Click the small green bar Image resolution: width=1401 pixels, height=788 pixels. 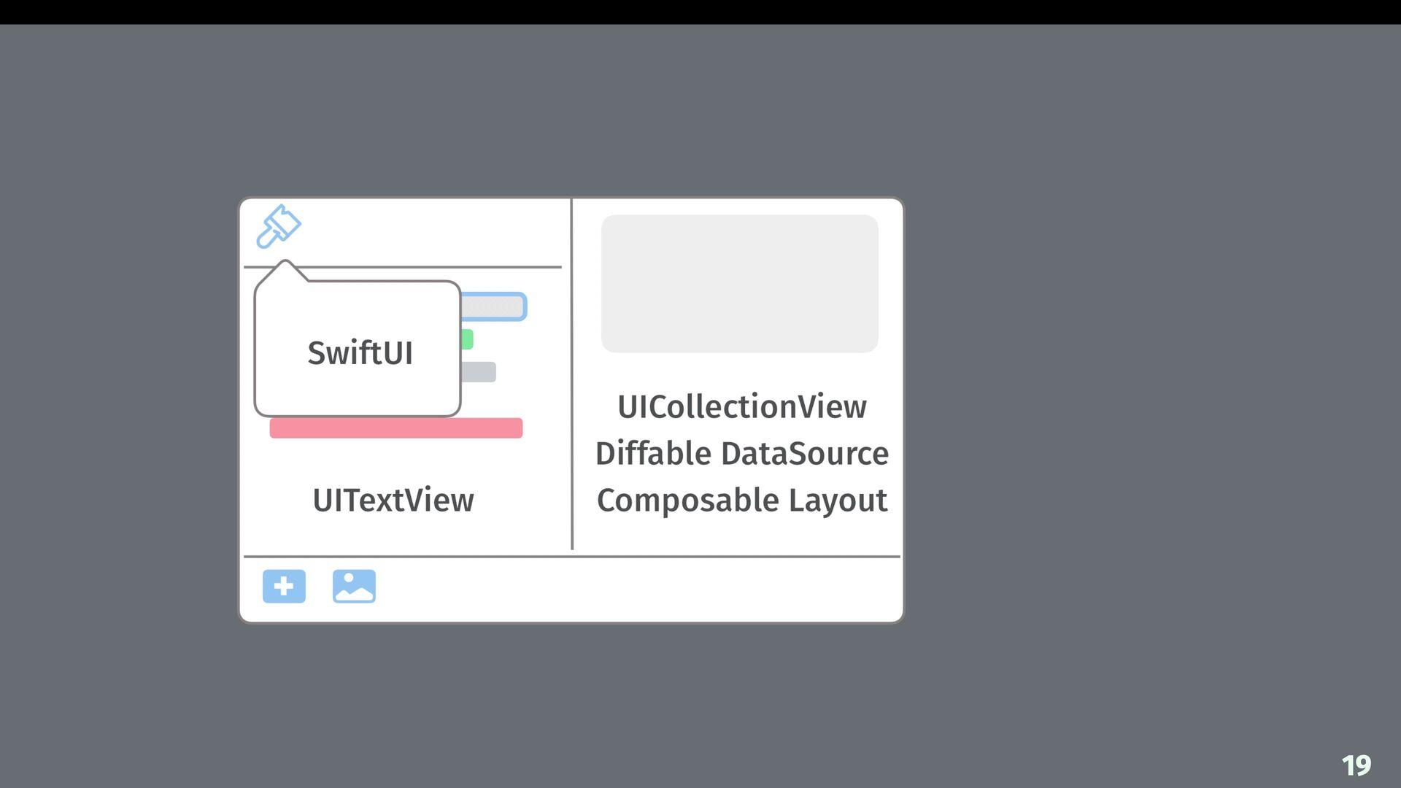tap(467, 339)
